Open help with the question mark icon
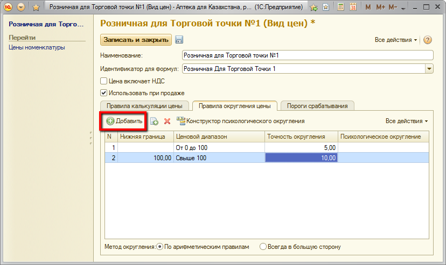The height and width of the screenshot is (265, 446). pyautogui.click(x=428, y=40)
